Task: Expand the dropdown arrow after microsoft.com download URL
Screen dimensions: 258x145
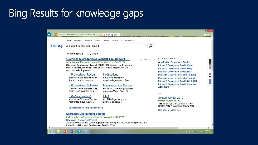Action: click(126, 62)
